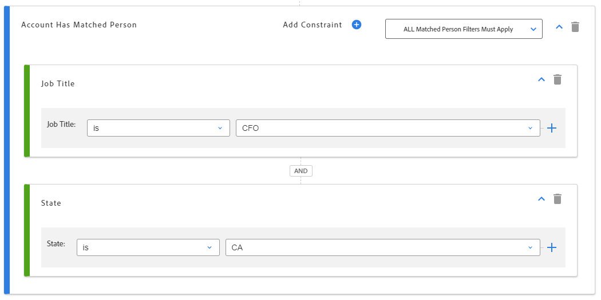Expand the CFO value dropdown
This screenshot has height=300, width=601.
pyautogui.click(x=388, y=128)
